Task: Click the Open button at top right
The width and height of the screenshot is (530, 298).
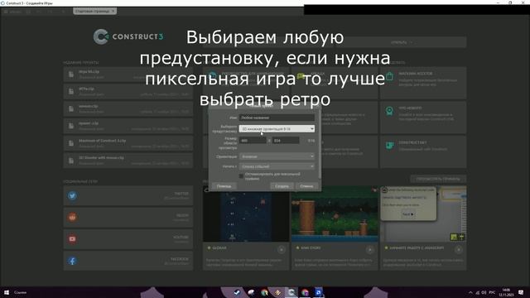Action: click(x=402, y=42)
